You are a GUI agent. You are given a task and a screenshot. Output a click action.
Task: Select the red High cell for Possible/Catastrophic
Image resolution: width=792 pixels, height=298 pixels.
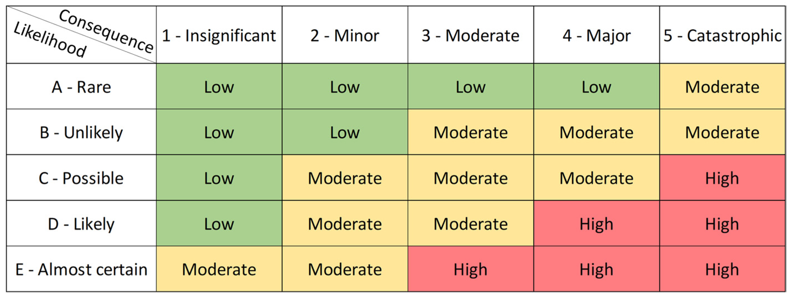pyautogui.click(x=722, y=178)
